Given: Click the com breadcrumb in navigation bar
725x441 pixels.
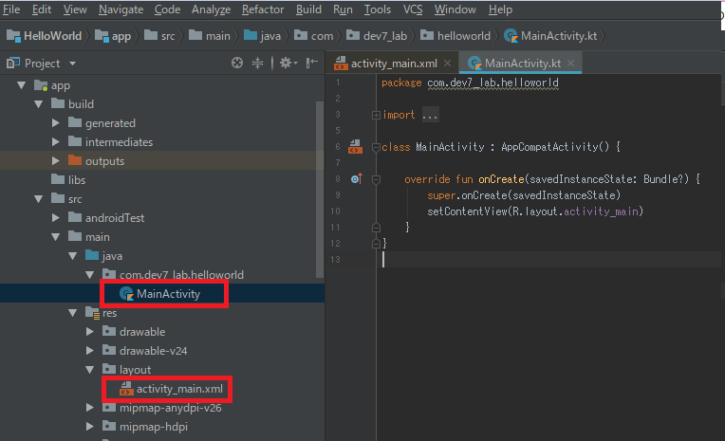Looking at the screenshot, I should (x=313, y=36).
